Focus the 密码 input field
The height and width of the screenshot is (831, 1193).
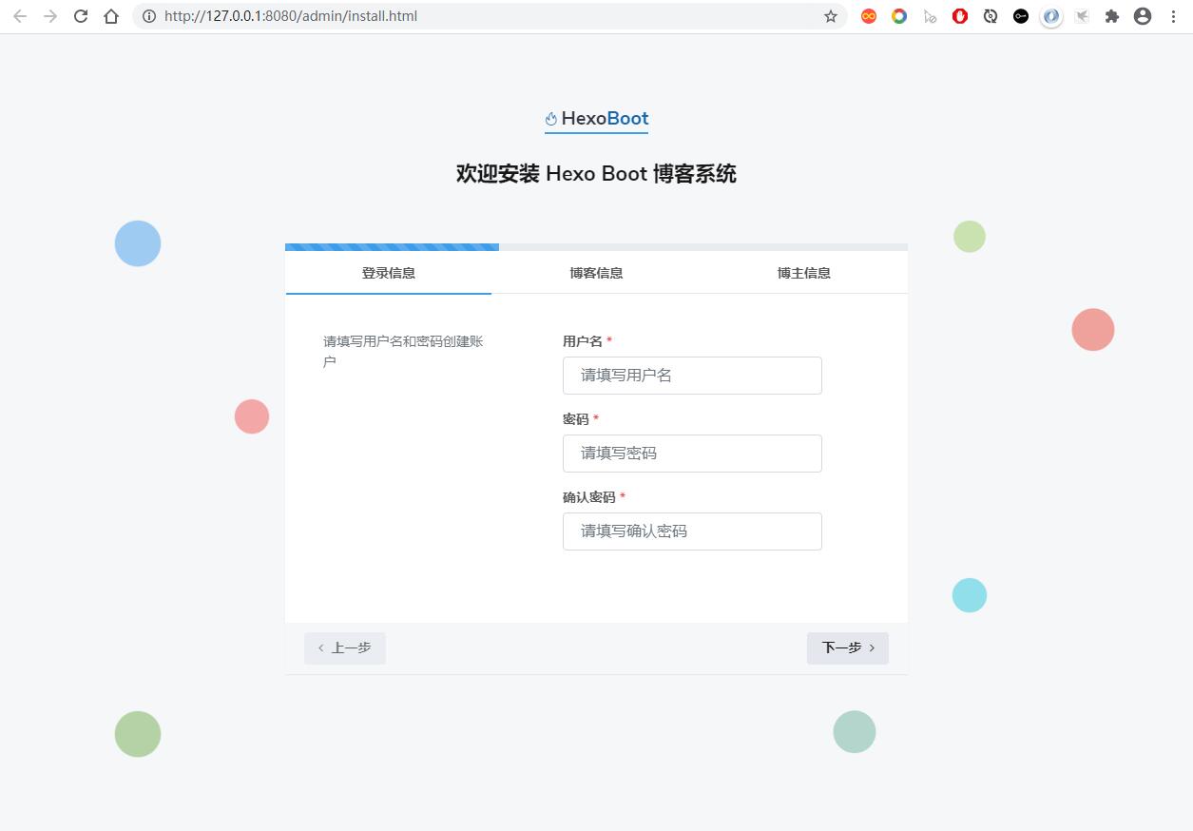click(692, 454)
